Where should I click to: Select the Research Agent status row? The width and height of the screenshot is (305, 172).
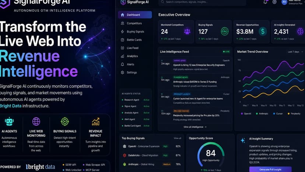point(136,100)
